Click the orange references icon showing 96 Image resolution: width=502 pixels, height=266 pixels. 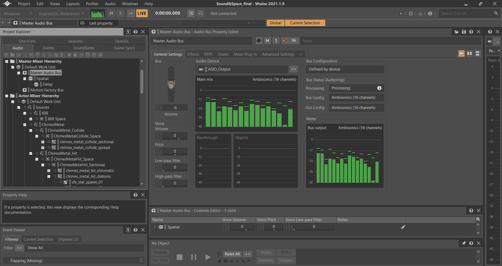[x=290, y=40]
